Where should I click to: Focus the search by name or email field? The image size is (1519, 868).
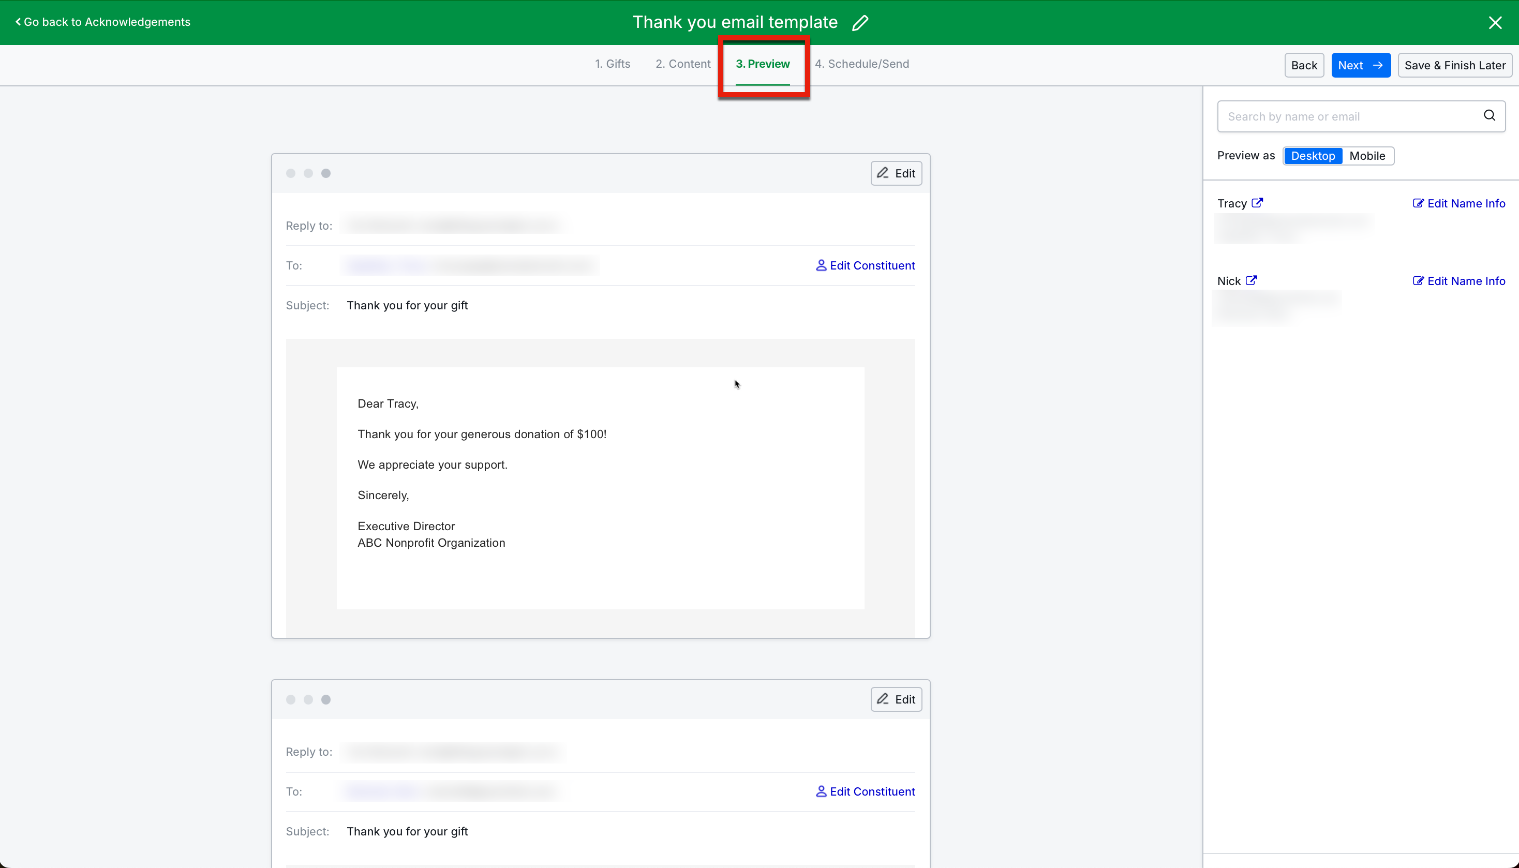[1347, 116]
